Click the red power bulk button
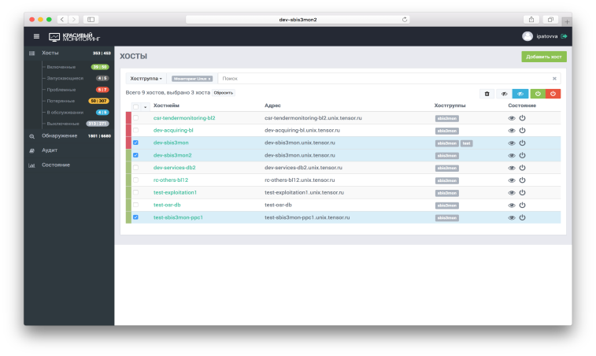Screen dimensions: 596x356 point(553,94)
